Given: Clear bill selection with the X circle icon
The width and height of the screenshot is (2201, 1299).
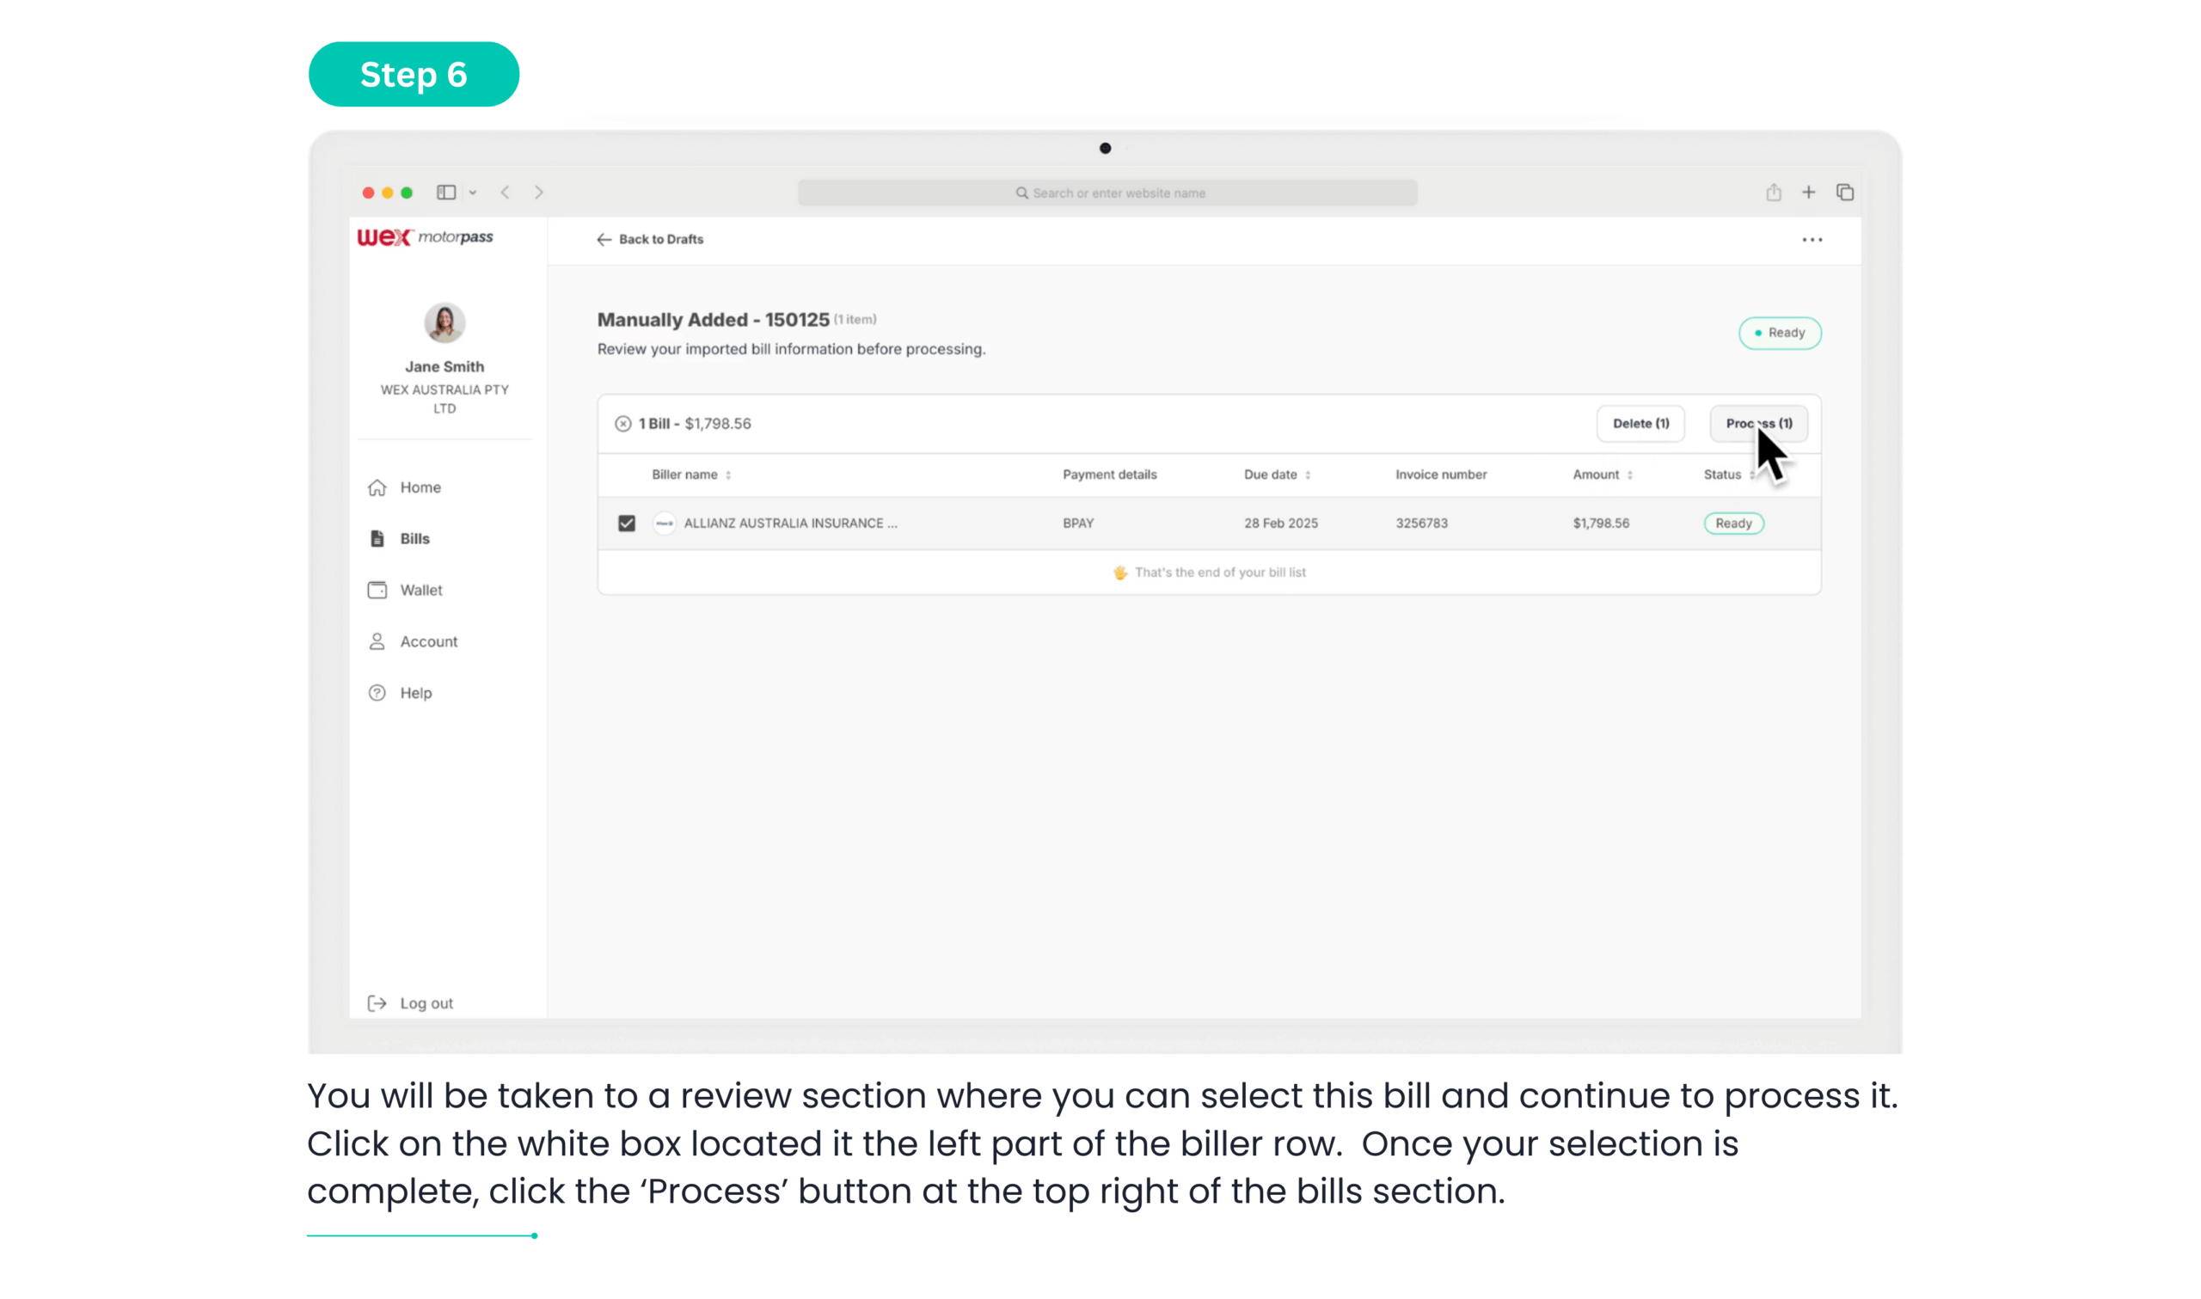Looking at the screenshot, I should (623, 424).
